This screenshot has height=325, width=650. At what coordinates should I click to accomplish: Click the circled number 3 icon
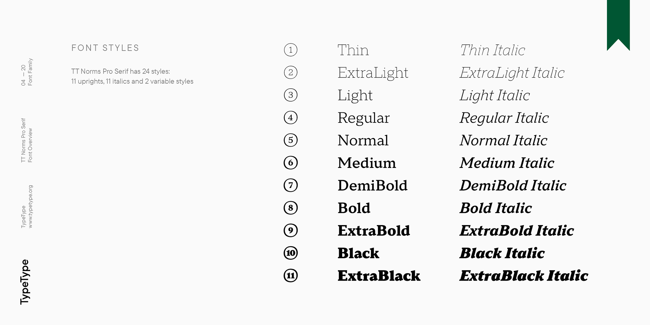[290, 95]
